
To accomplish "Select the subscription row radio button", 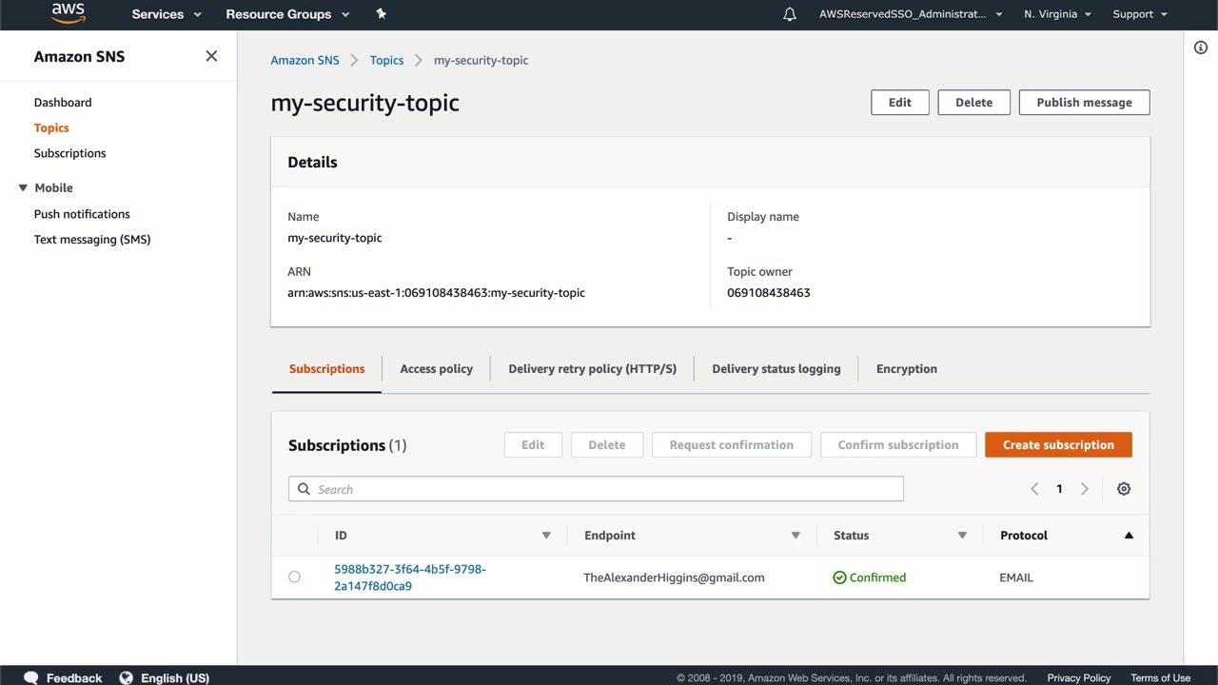I will point(294,577).
